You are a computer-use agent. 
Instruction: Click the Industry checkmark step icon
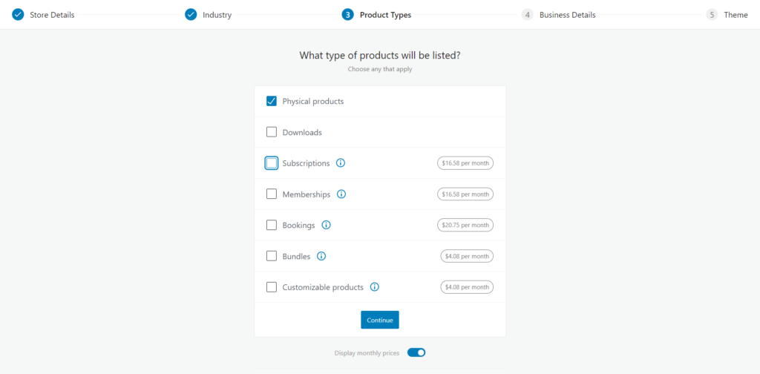pos(191,15)
